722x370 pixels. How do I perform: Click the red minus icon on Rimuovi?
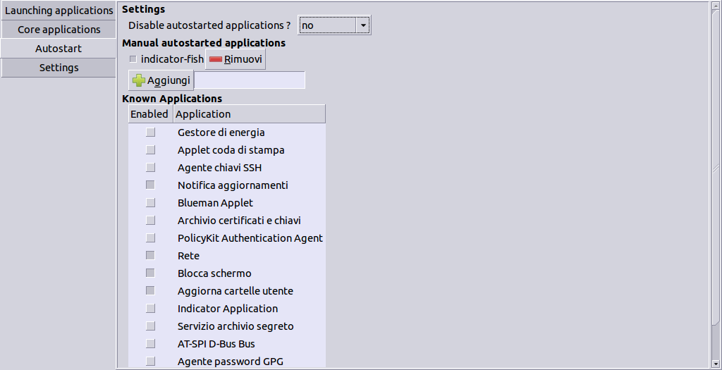coord(216,60)
